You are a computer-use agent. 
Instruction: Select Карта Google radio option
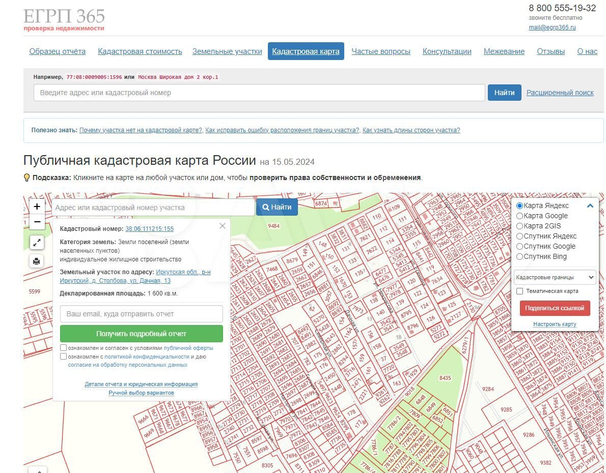[519, 216]
